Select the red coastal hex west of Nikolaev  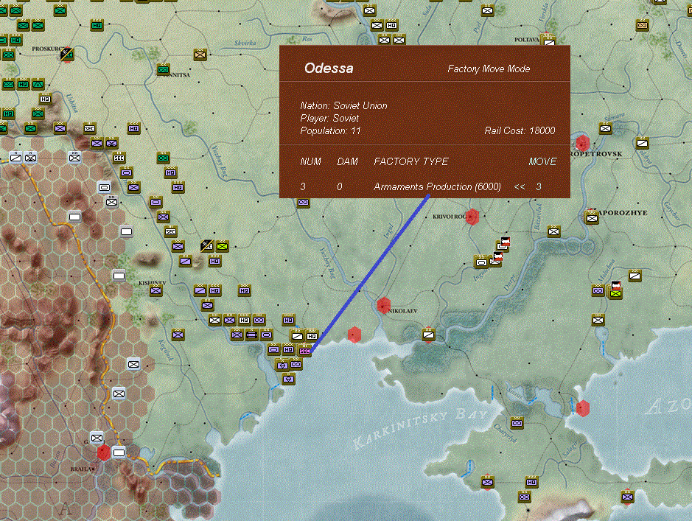[x=354, y=335]
